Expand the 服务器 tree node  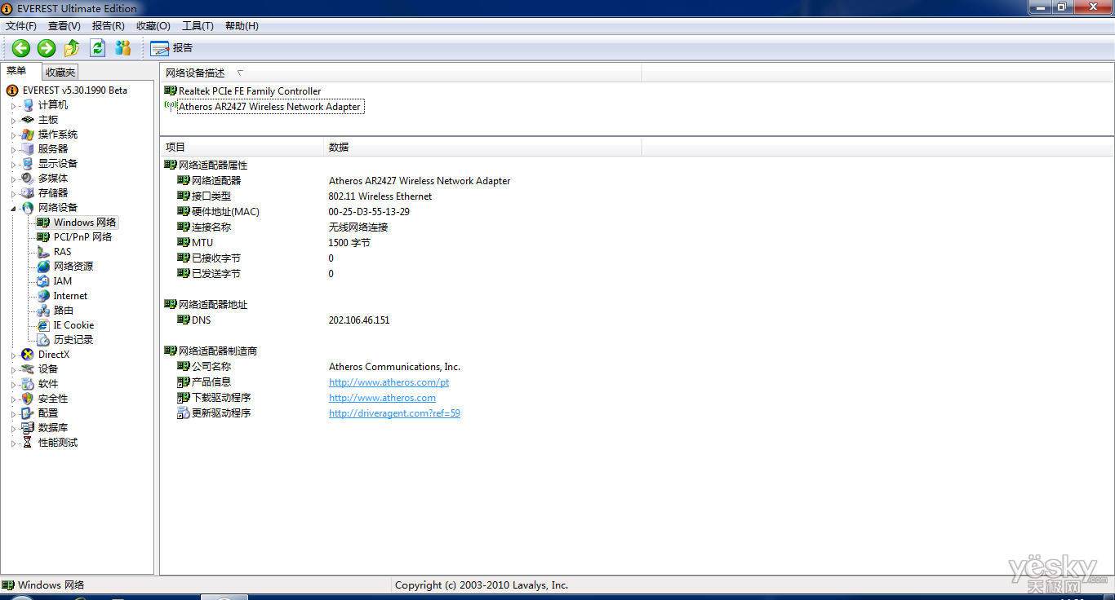click(13, 149)
